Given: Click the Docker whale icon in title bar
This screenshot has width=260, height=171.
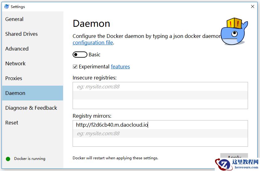Looking at the screenshot, I should tap(6, 6).
